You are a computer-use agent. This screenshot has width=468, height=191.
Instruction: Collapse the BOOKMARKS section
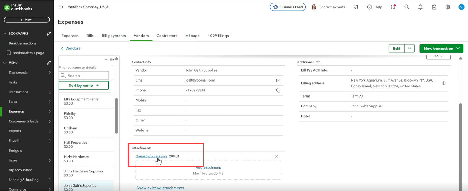click(5, 33)
